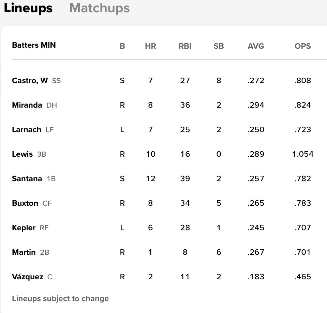Click the B batting-side column header
The image size is (327, 313).
pos(122,46)
